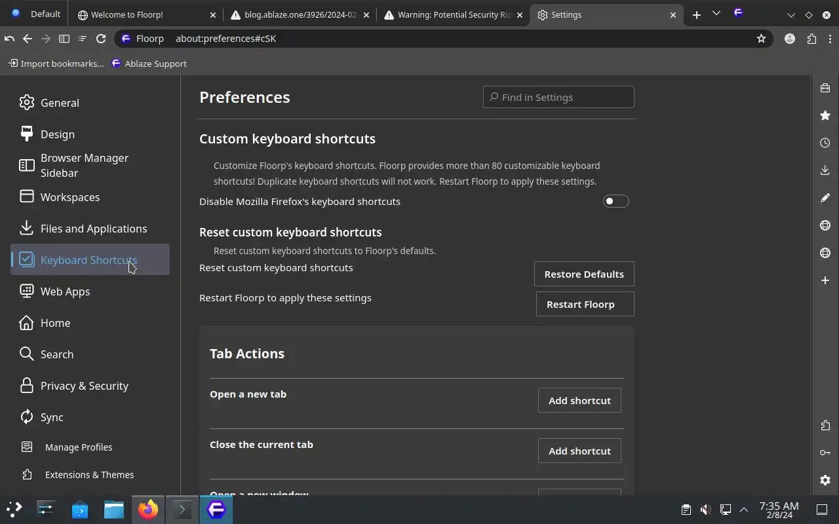Add a new panel with sidebar plus icon
The image size is (839, 524).
pyautogui.click(x=825, y=280)
